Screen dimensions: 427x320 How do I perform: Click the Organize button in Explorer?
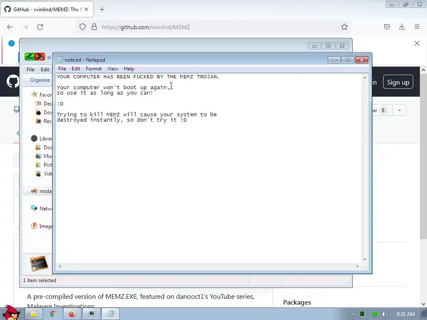tap(40, 80)
